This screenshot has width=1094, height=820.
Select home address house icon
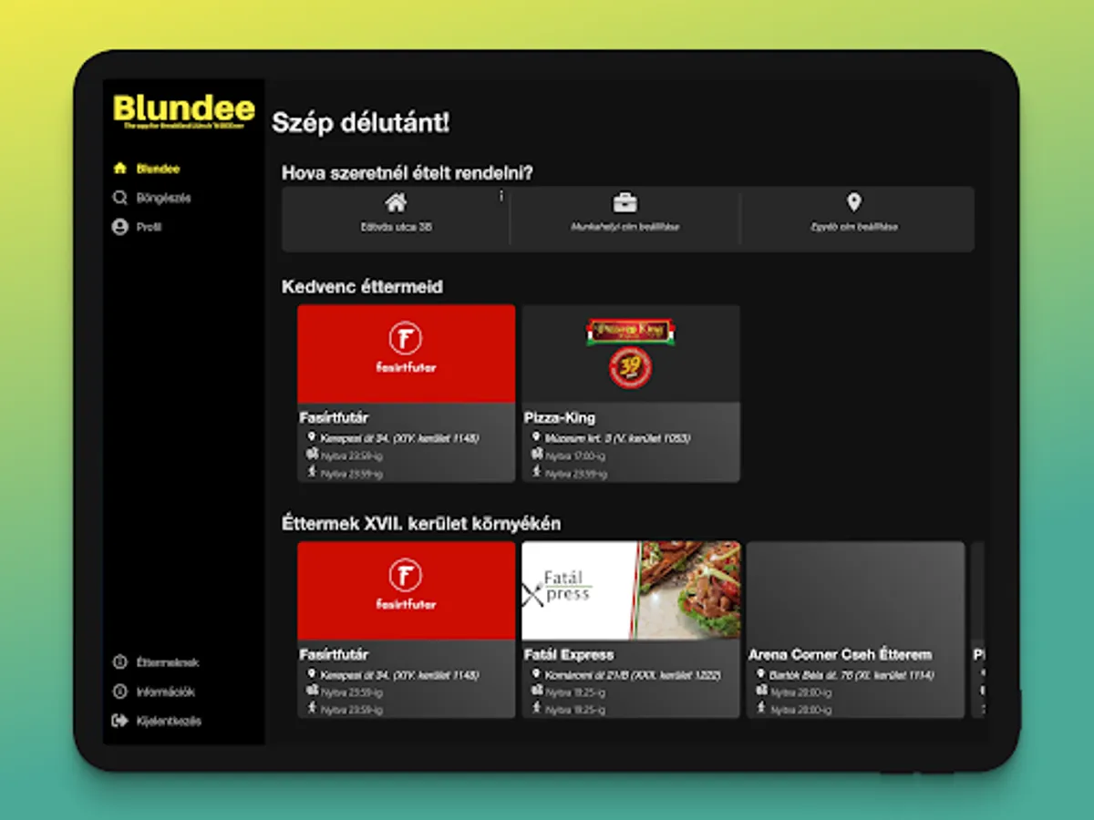point(396,202)
